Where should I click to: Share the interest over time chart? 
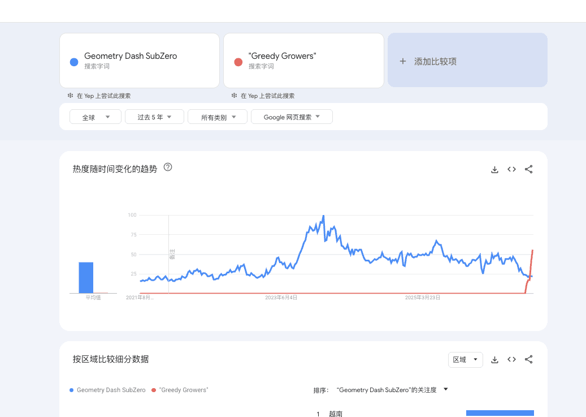[528, 169]
